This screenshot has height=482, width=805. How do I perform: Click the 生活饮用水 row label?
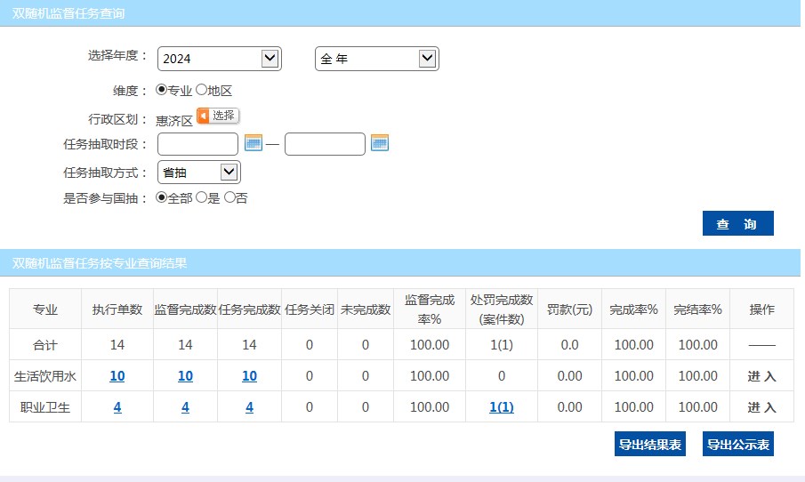45,376
